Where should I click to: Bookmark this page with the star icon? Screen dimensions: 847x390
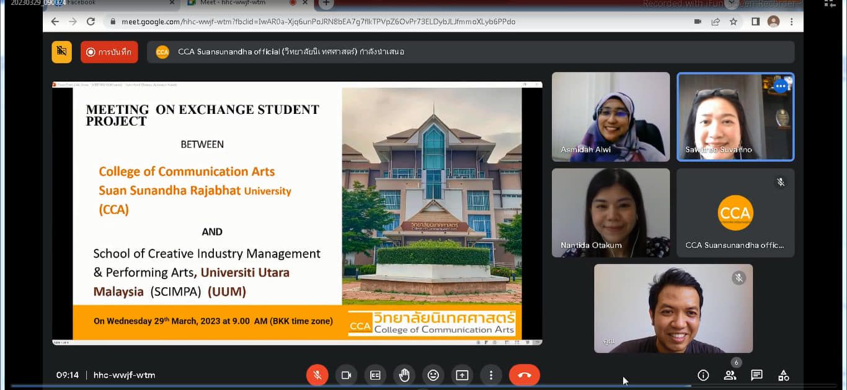click(734, 22)
